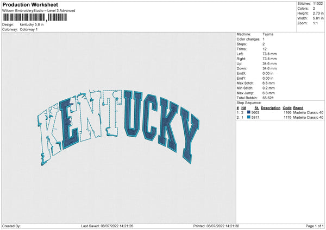Click the 'Colorway 1' value

[29, 29]
